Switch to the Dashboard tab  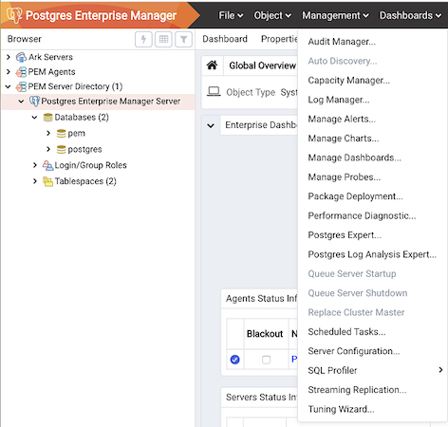225,39
